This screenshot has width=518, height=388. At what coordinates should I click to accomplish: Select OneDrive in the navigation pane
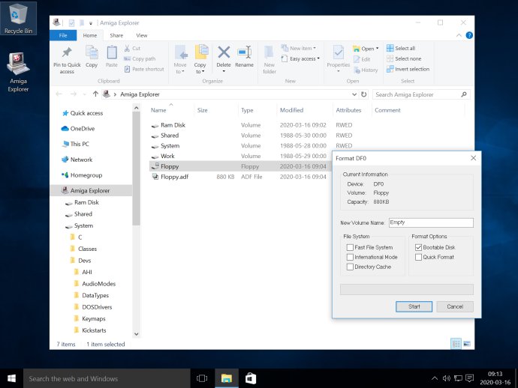[x=78, y=129]
